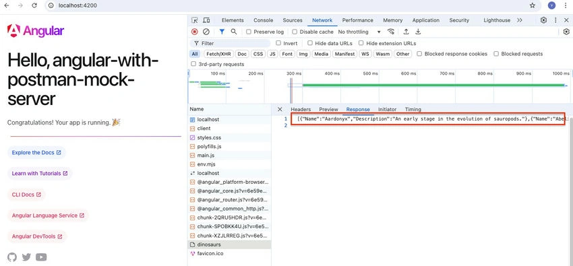Select the dinosaurs request row
This screenshot has width=573, height=266.
click(230, 244)
